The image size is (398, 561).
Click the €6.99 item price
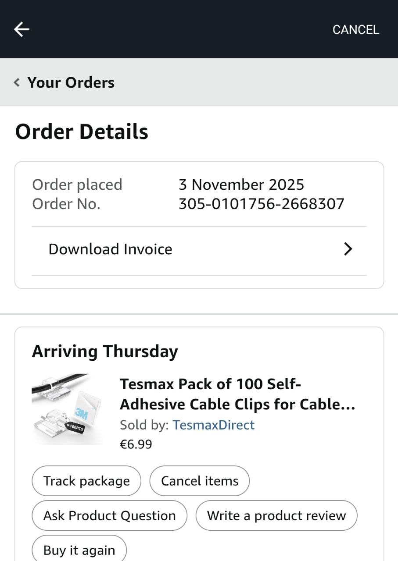136,444
